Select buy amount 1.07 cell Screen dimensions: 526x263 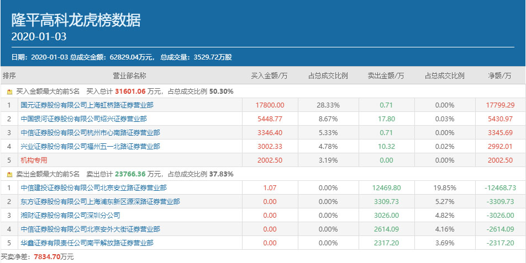click(x=270, y=187)
